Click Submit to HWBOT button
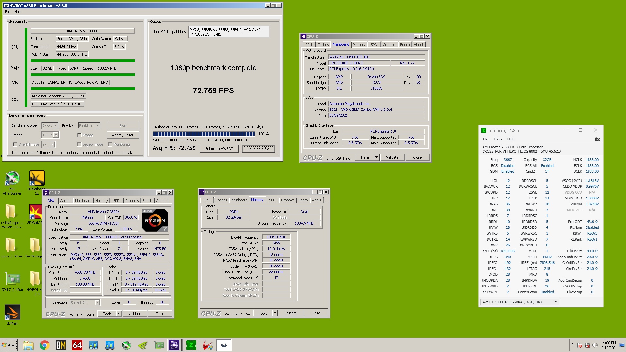 (219, 149)
